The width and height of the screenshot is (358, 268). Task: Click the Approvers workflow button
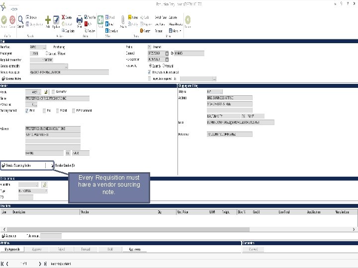pyautogui.click(x=134, y=249)
